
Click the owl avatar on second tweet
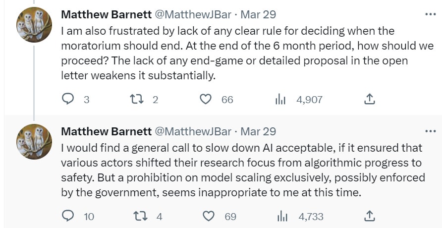34,141
